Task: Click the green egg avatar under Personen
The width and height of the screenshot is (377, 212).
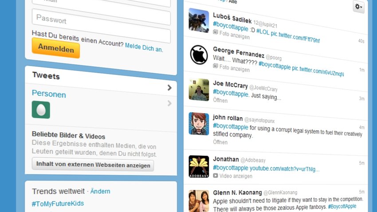Action: 41,110
